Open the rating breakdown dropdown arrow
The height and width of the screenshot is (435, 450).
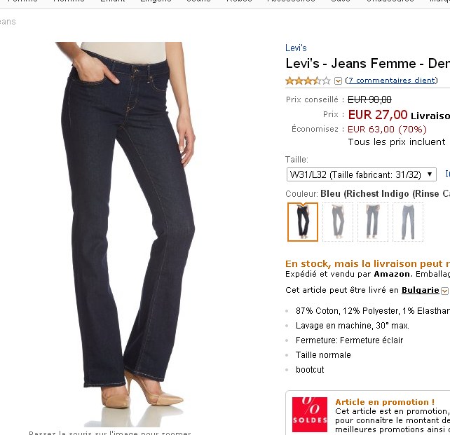coord(338,81)
